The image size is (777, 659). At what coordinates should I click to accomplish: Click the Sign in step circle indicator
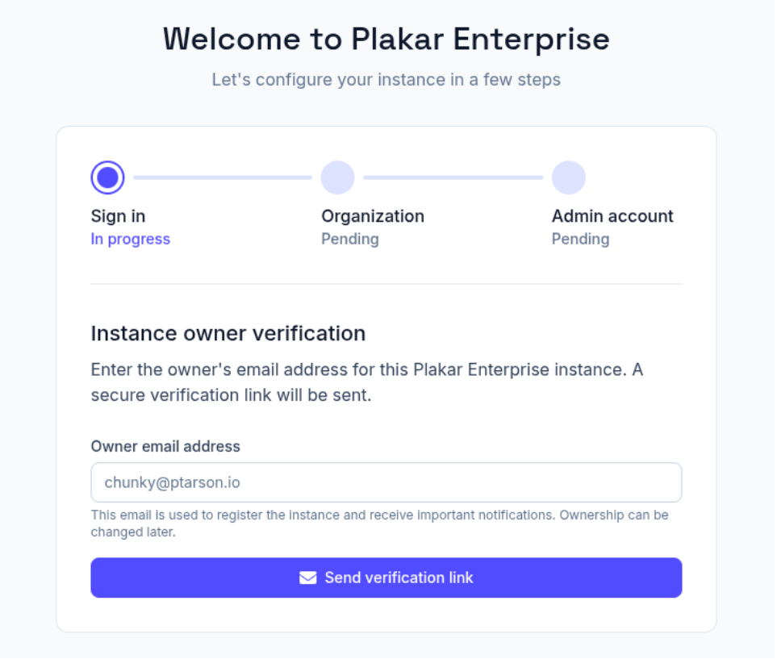107,177
